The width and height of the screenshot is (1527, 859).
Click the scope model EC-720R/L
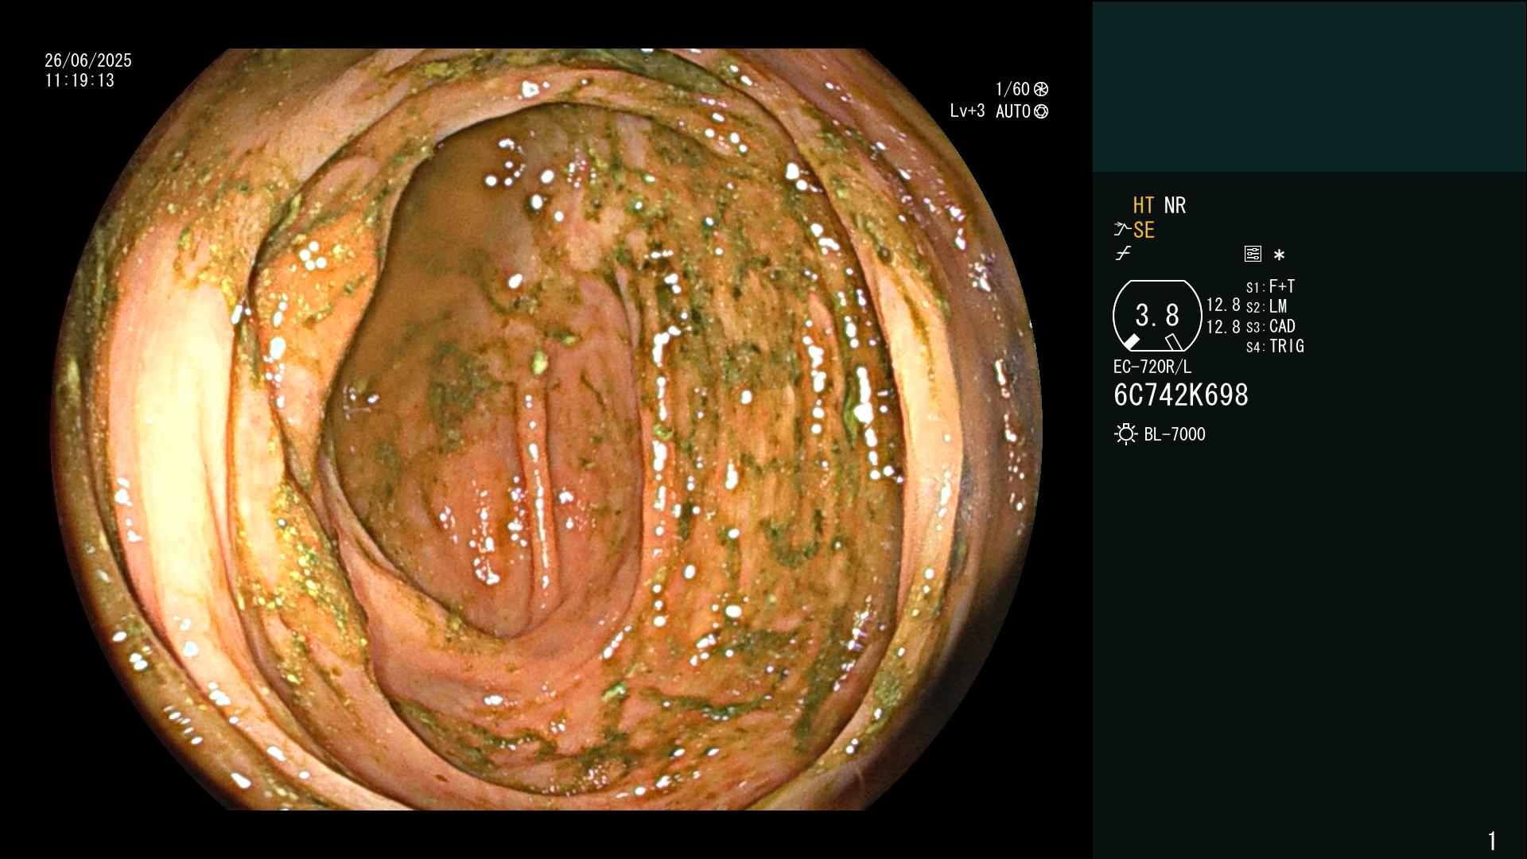[1152, 367]
